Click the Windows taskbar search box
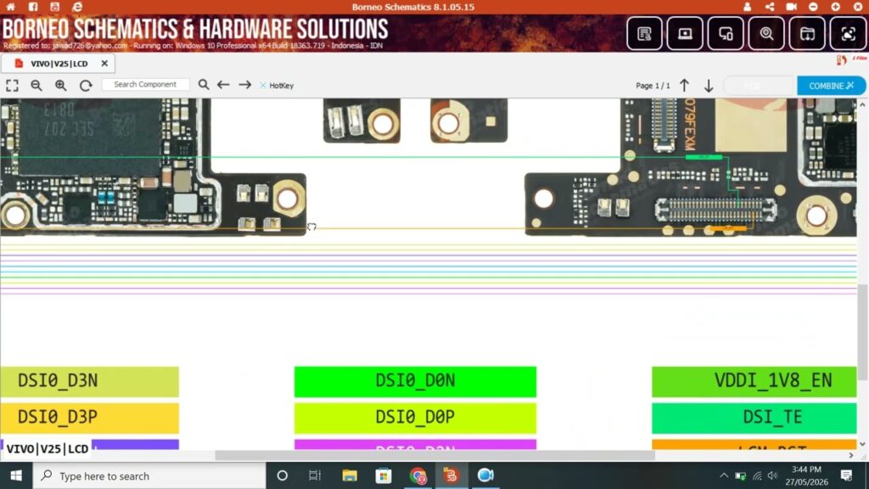The image size is (869, 489). [x=149, y=475]
